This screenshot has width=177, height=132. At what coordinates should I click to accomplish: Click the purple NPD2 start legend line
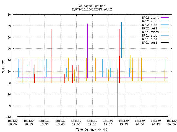[165, 18]
